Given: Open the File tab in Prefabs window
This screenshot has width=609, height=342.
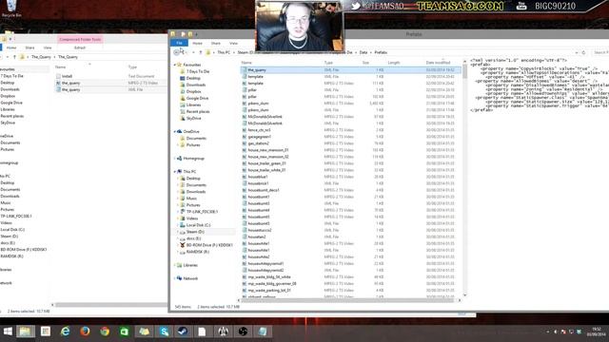Looking at the screenshot, I should pyautogui.click(x=179, y=43).
